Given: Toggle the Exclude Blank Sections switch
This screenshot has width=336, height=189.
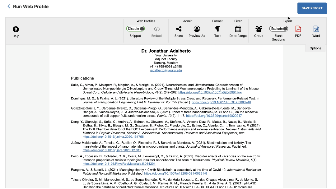Looking at the screenshot, I should pyautogui.click(x=278, y=28).
